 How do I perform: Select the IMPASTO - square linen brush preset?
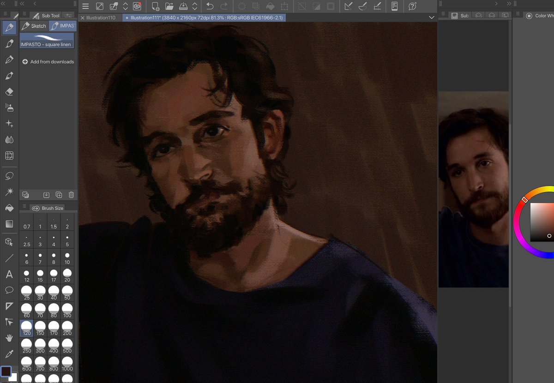[x=46, y=42]
